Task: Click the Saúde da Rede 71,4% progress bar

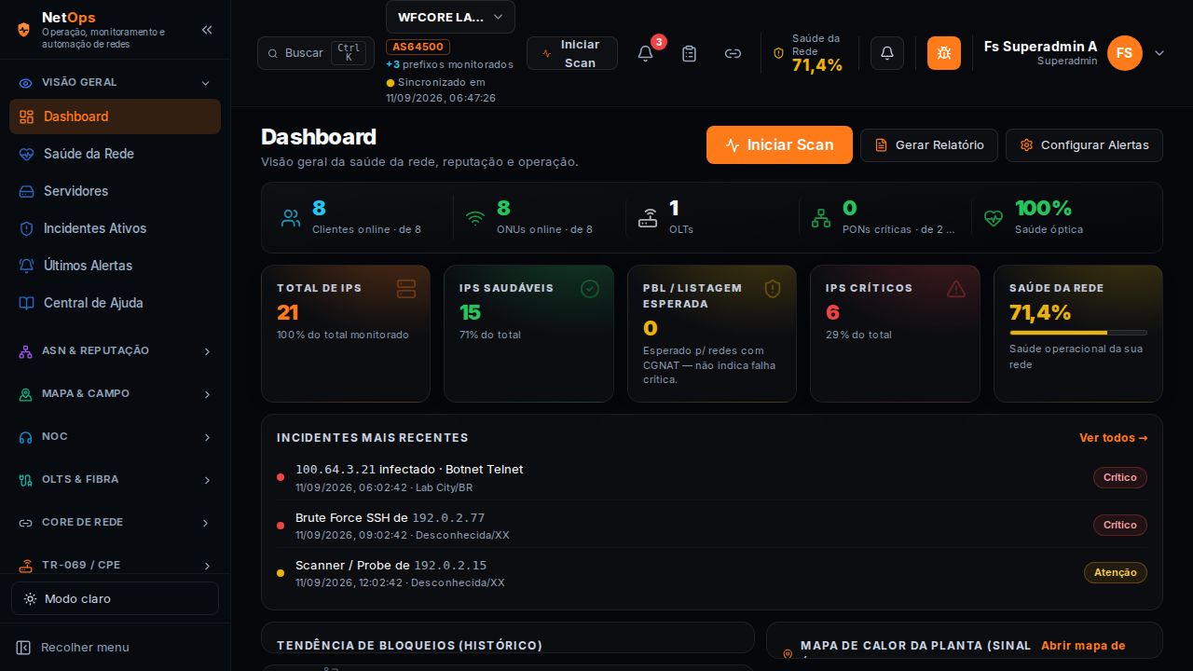Action: pos(1078,333)
